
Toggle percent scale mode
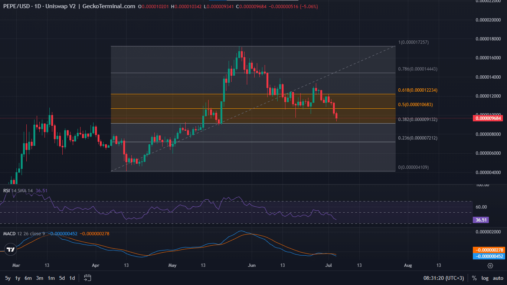click(474, 278)
